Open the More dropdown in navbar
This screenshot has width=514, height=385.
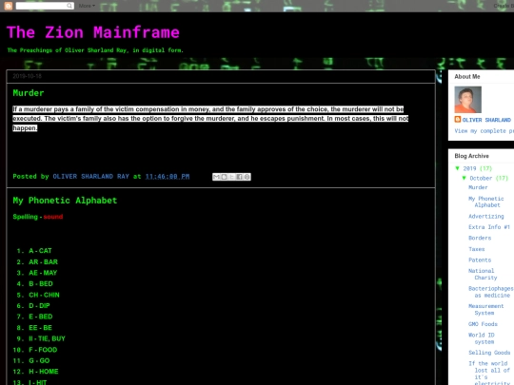(87, 6)
